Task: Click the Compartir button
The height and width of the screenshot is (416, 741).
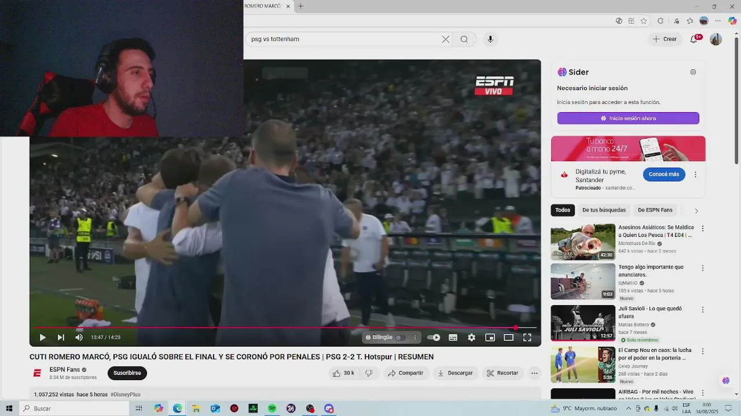Action: [406, 373]
